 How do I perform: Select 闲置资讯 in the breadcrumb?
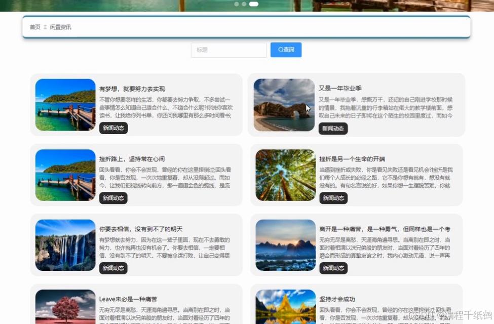pos(60,27)
